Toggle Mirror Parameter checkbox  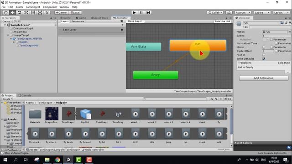click(x=271, y=47)
